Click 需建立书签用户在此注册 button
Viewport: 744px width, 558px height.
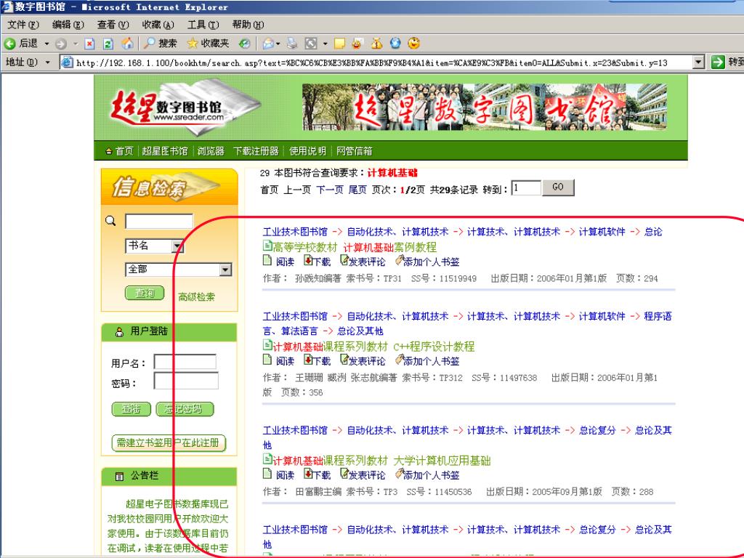tap(169, 442)
